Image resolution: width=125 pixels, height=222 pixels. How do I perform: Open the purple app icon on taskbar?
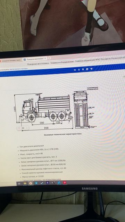tap(48, 183)
